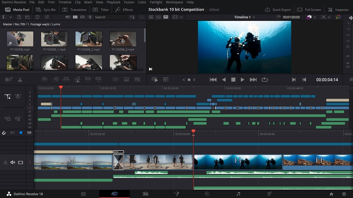Click the Close Up edit icon
The height and width of the screenshot is (198, 353).
(x=77, y=79)
